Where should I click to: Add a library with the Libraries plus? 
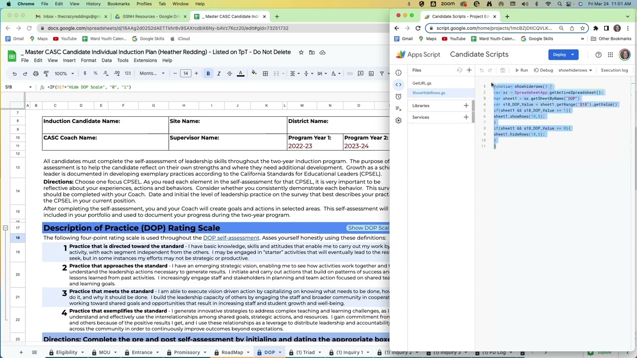pyautogui.click(x=466, y=105)
